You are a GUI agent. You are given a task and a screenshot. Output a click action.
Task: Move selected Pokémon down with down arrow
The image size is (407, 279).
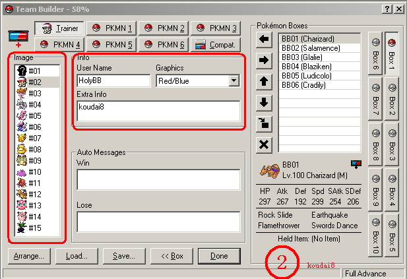coord(264,102)
